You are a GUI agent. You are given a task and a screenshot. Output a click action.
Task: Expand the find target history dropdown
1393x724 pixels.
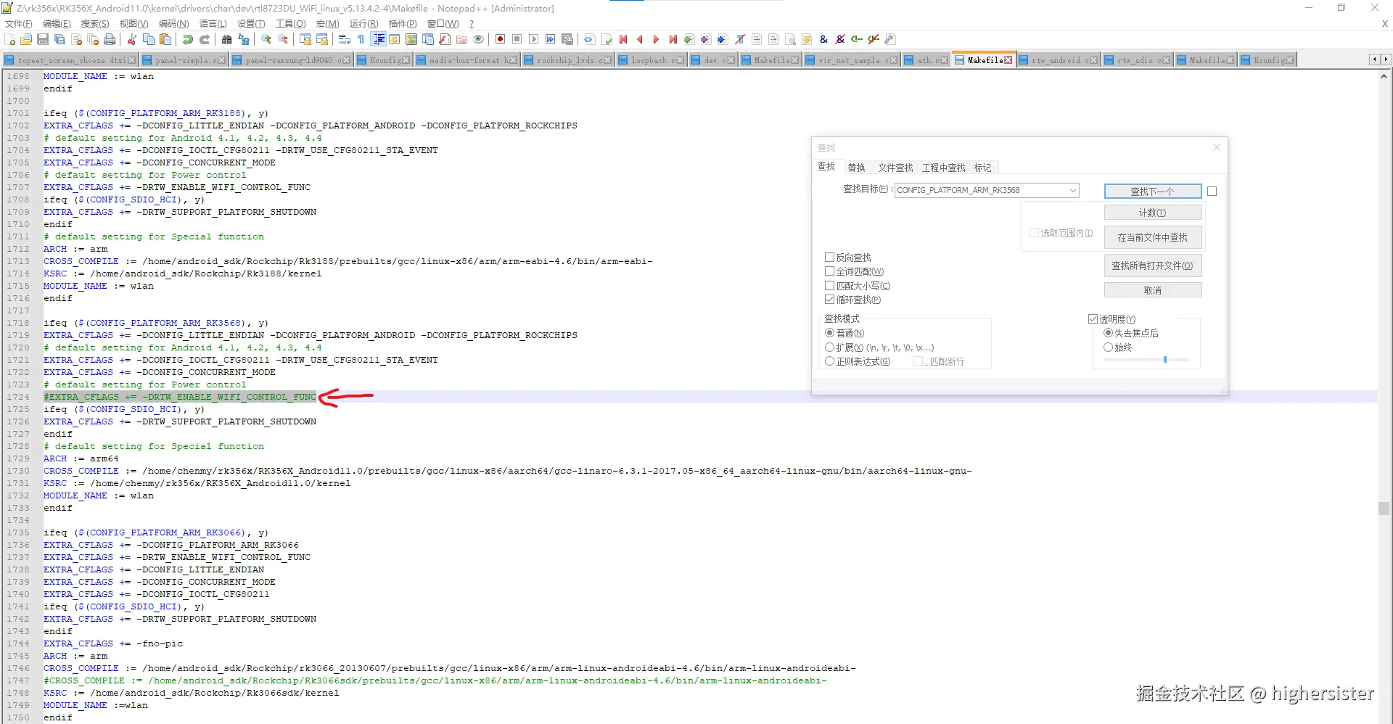(1072, 190)
